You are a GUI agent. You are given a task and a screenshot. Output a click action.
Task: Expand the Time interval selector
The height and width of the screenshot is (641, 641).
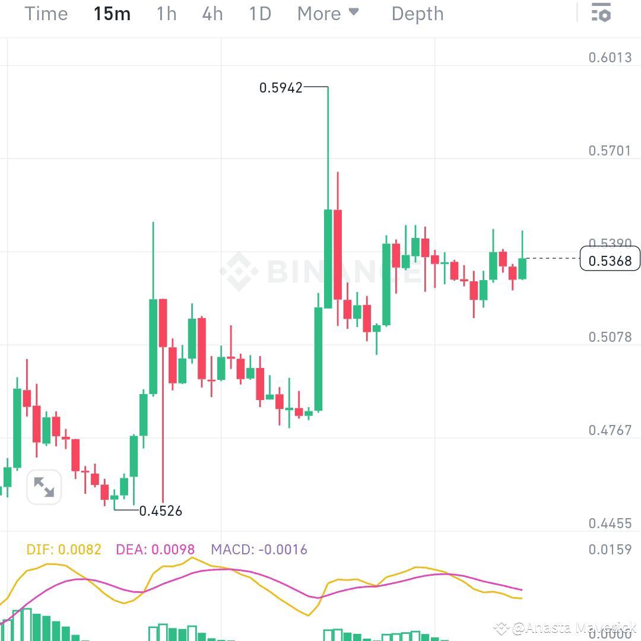[x=46, y=14]
